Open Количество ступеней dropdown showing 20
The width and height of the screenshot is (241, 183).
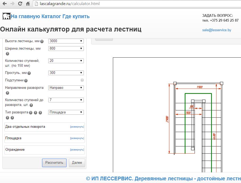(66, 61)
